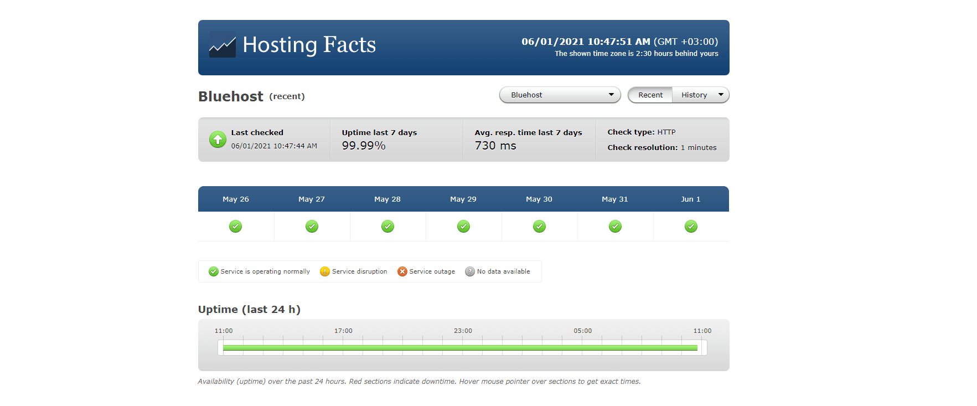Click the green up-arrow status icon
Screen dimensions: 977x406
(218, 139)
